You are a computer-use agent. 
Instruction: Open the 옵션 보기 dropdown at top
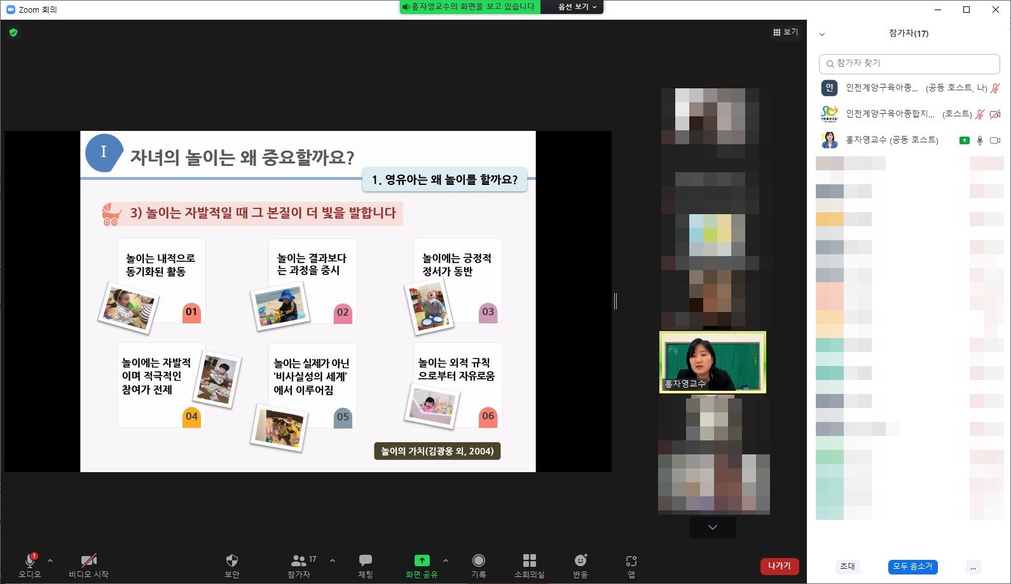coord(577,7)
